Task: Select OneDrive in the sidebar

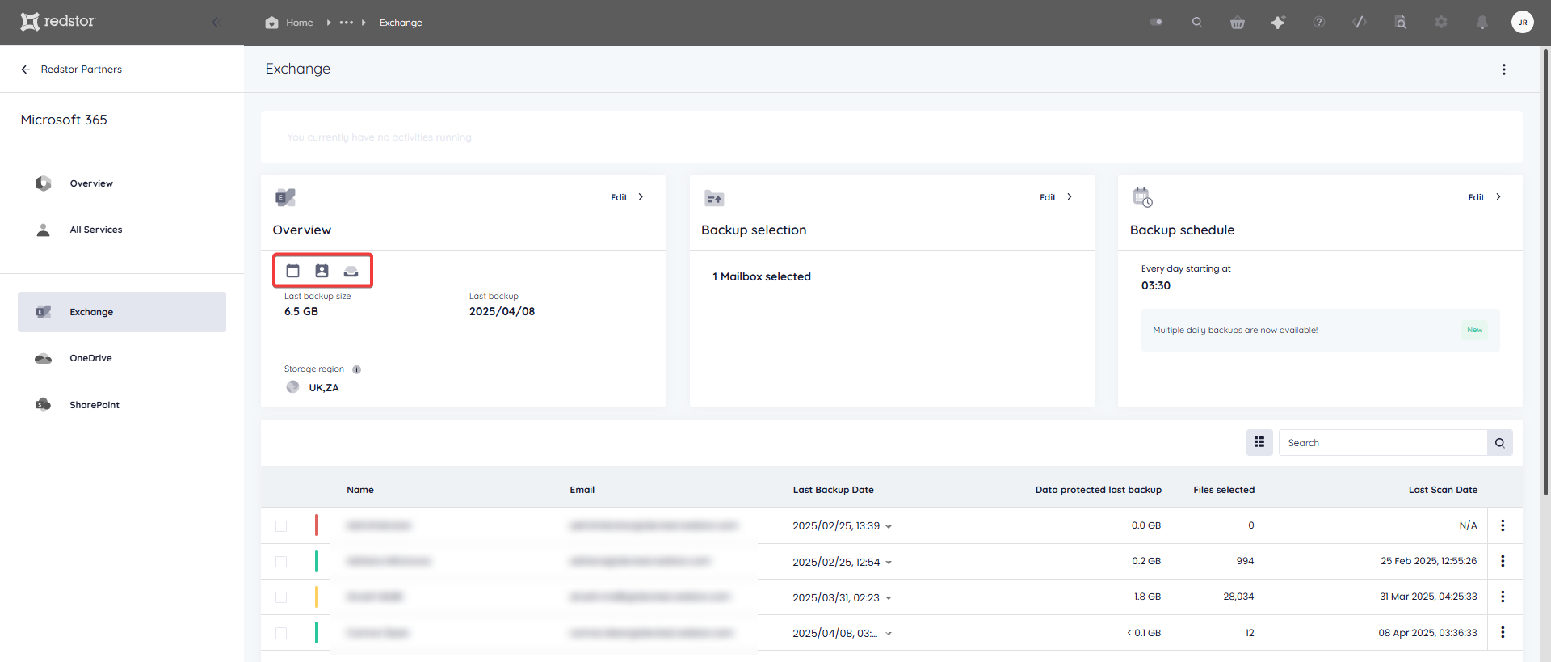Action: pos(90,358)
